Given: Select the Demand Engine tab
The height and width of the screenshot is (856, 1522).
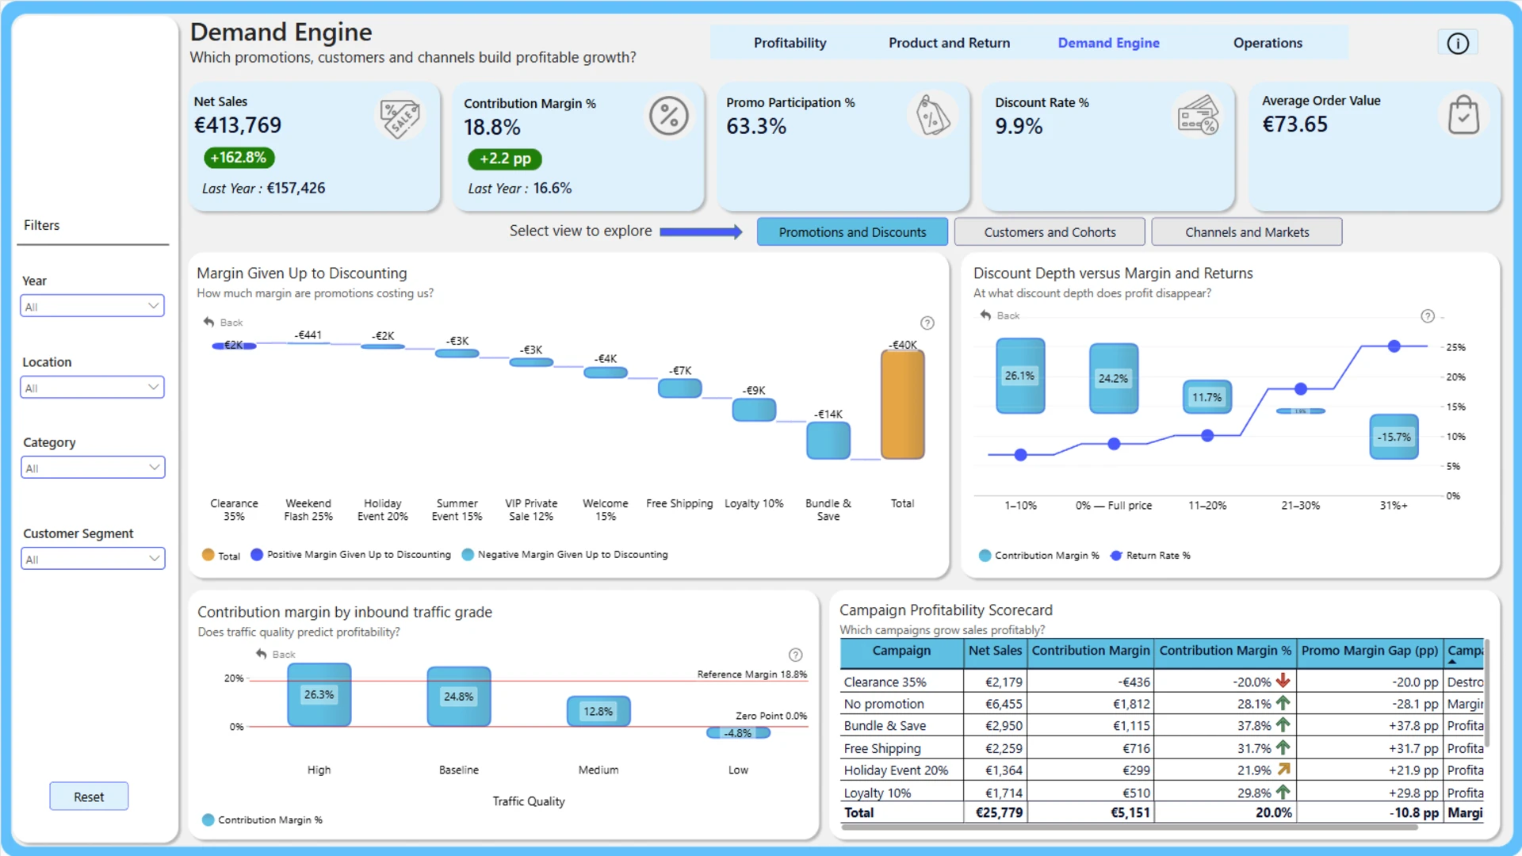Looking at the screenshot, I should pyautogui.click(x=1108, y=43).
